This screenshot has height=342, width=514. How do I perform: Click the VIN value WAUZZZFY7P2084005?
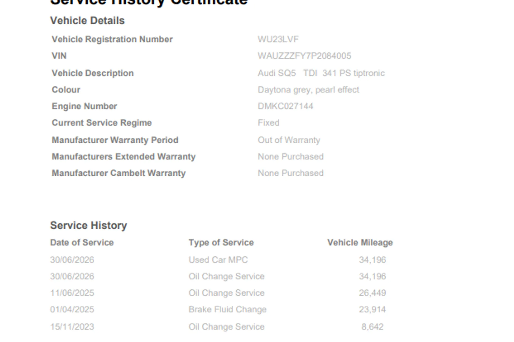(x=304, y=56)
